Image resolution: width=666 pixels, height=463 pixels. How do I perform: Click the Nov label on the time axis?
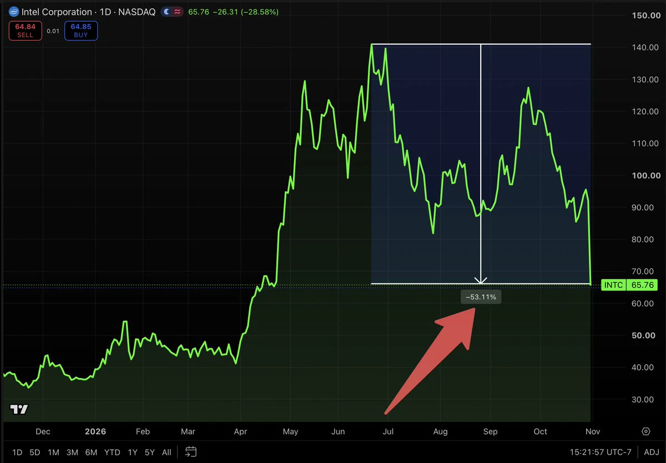click(592, 431)
